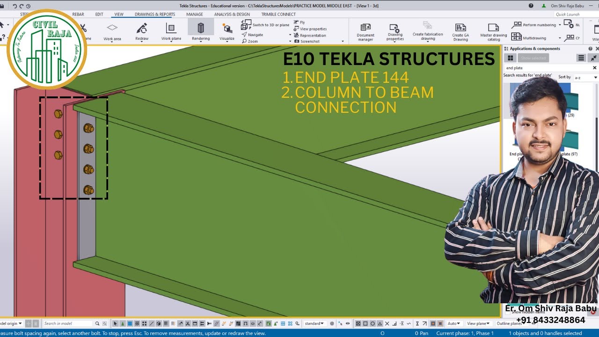The width and height of the screenshot is (599, 337).
Task: Switch to DRAWINGS & REPORTS tab
Action: tap(155, 15)
